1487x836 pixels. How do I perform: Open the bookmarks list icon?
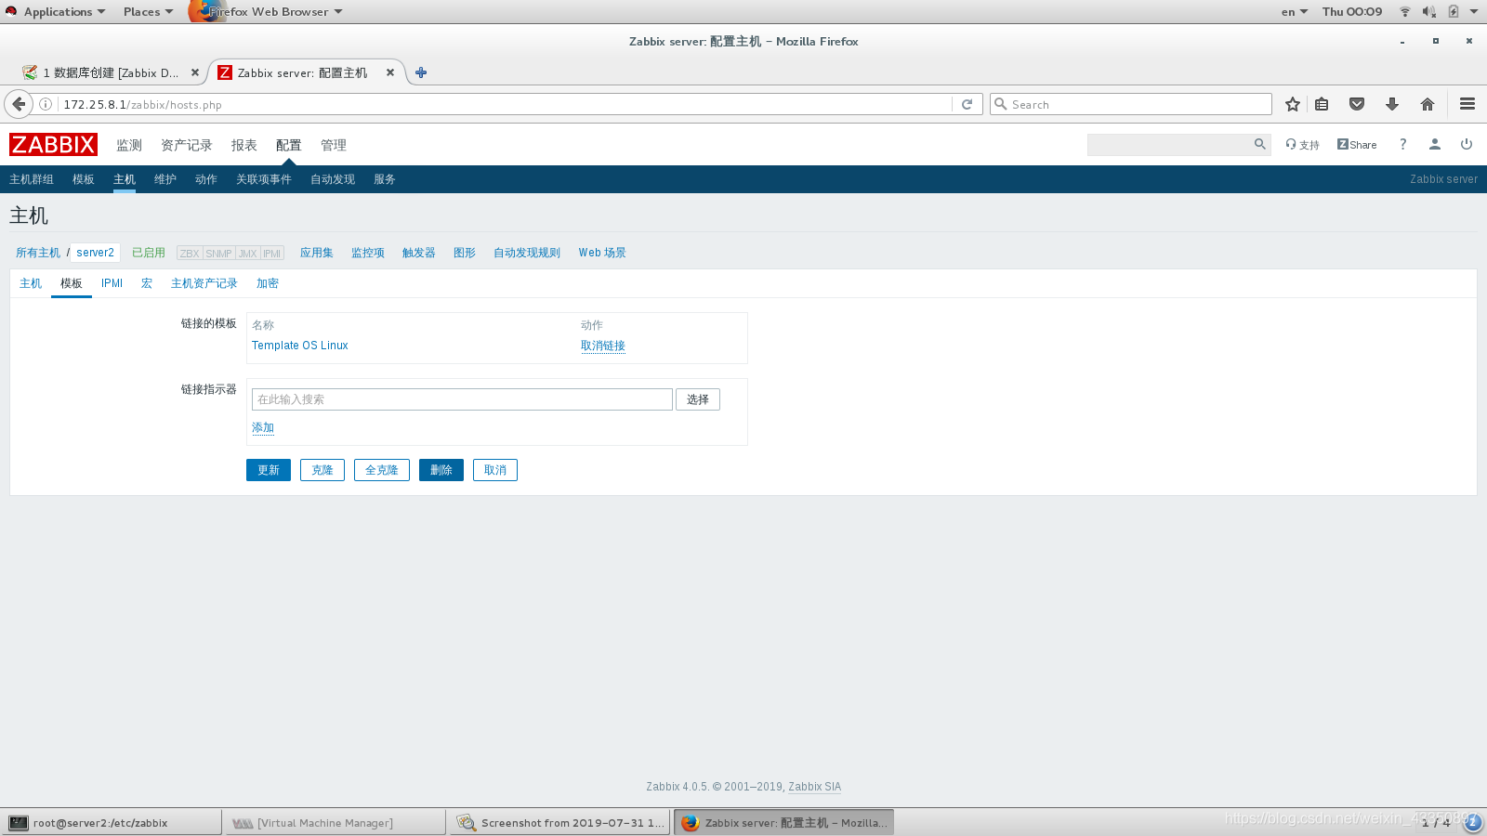[1322, 104]
